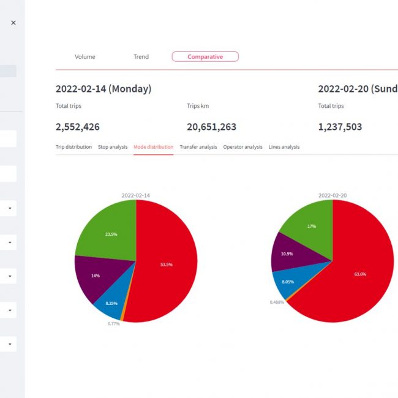Select the Mode distribution sub-tab
The width and height of the screenshot is (398, 398).
coord(153,147)
